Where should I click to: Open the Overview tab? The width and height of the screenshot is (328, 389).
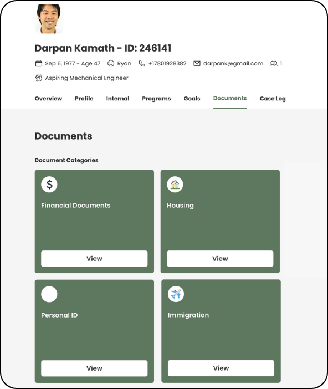pos(48,99)
